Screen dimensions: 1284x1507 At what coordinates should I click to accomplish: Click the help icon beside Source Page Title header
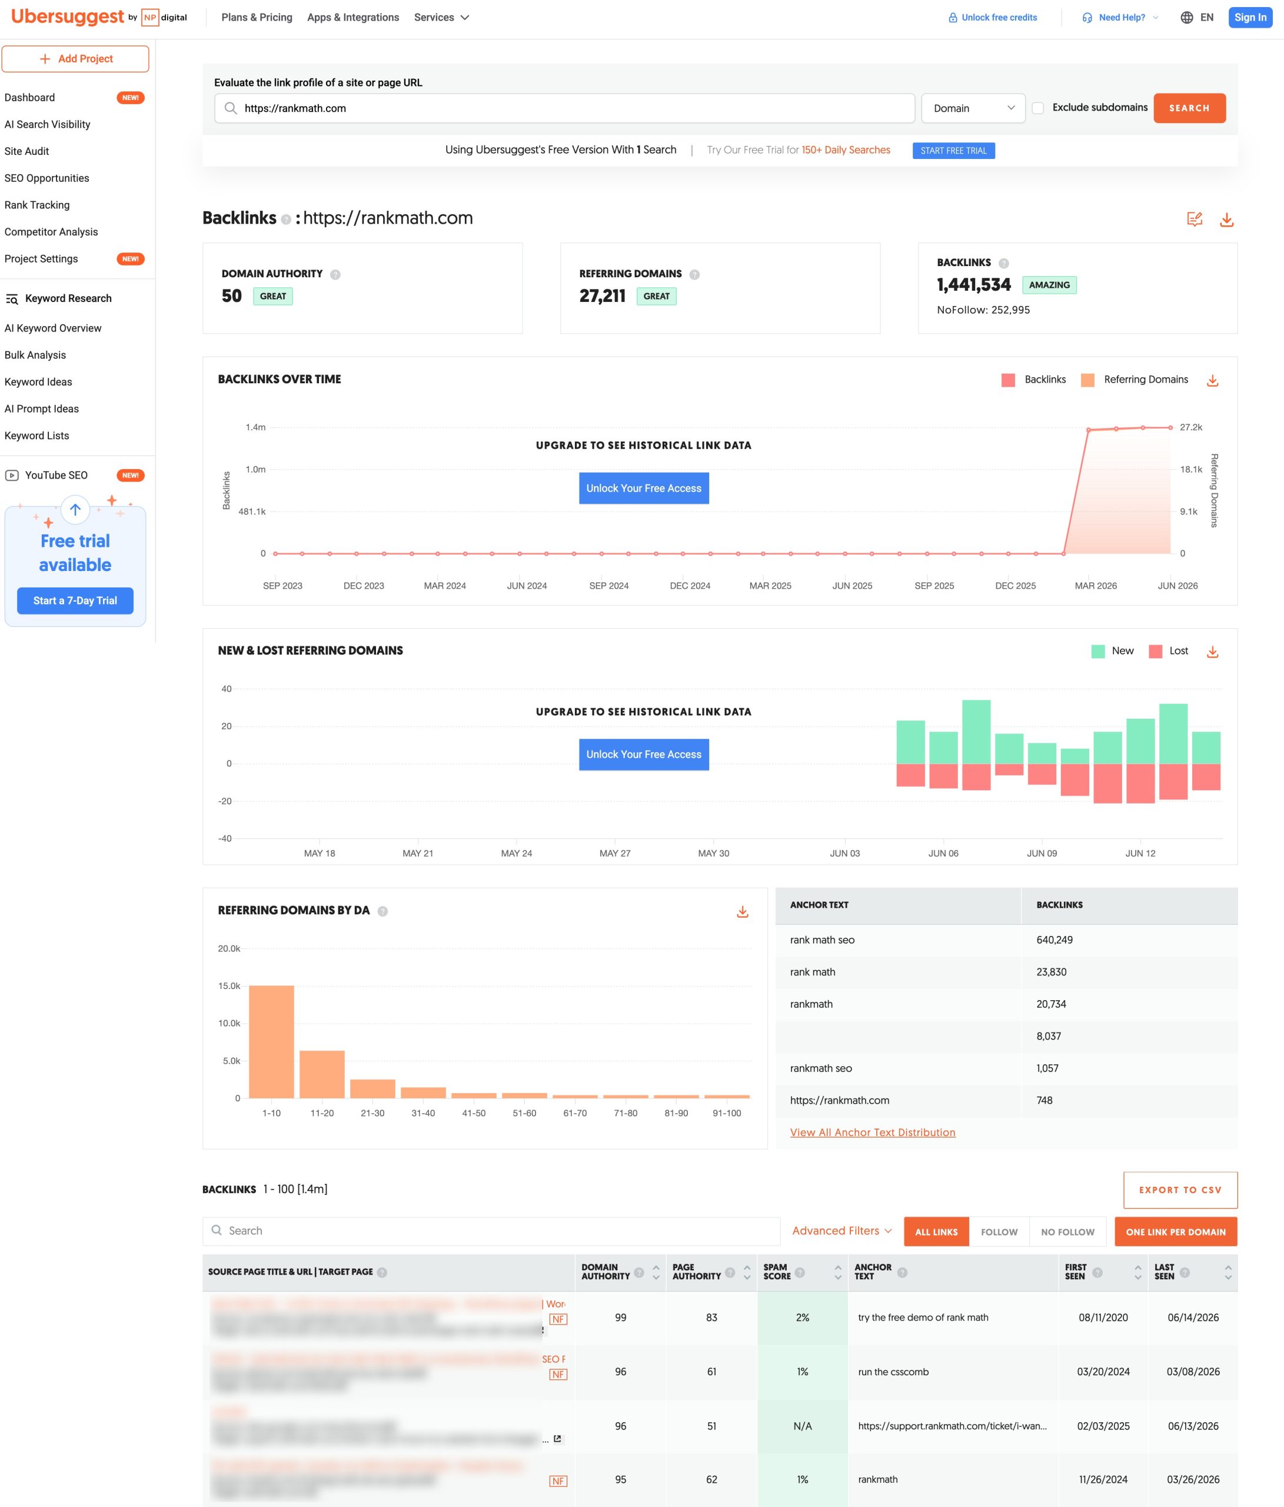click(x=382, y=1272)
